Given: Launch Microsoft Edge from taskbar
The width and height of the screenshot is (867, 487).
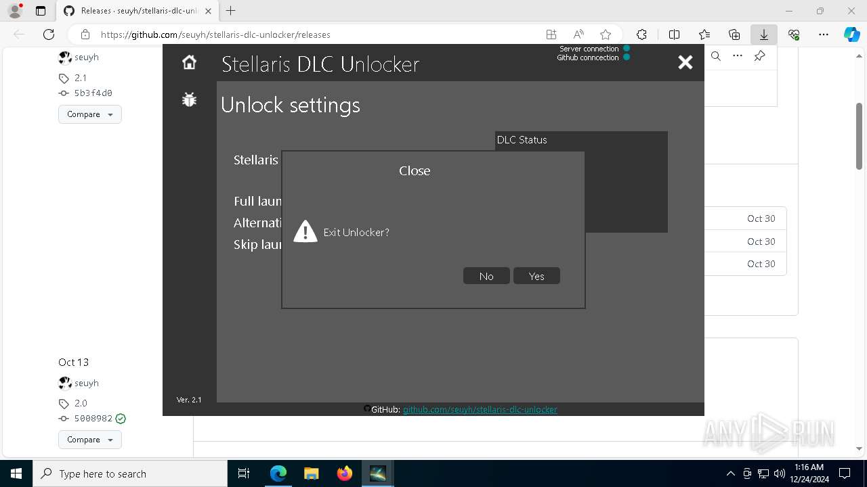Looking at the screenshot, I should click(278, 473).
